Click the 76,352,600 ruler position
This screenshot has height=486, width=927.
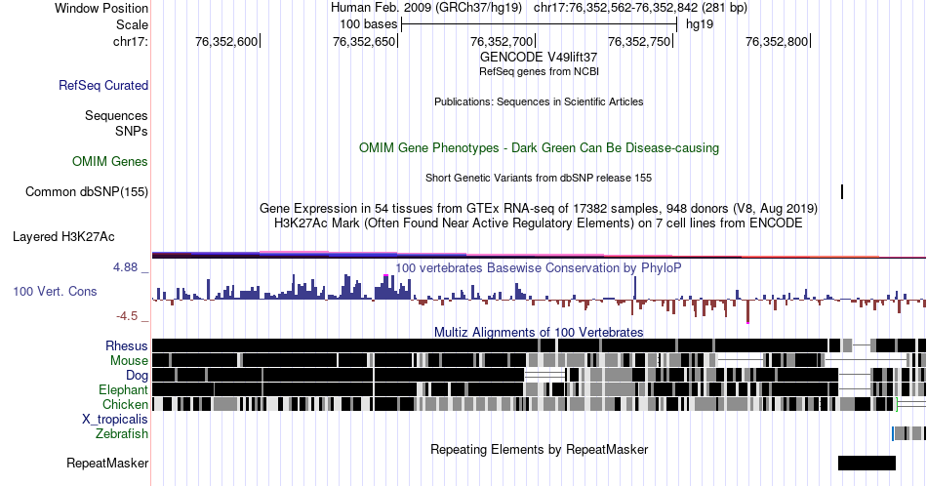226,41
